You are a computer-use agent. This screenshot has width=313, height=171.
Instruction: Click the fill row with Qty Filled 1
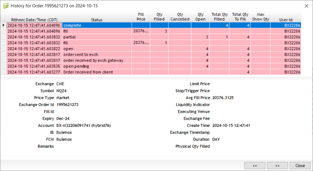[x=154, y=43]
